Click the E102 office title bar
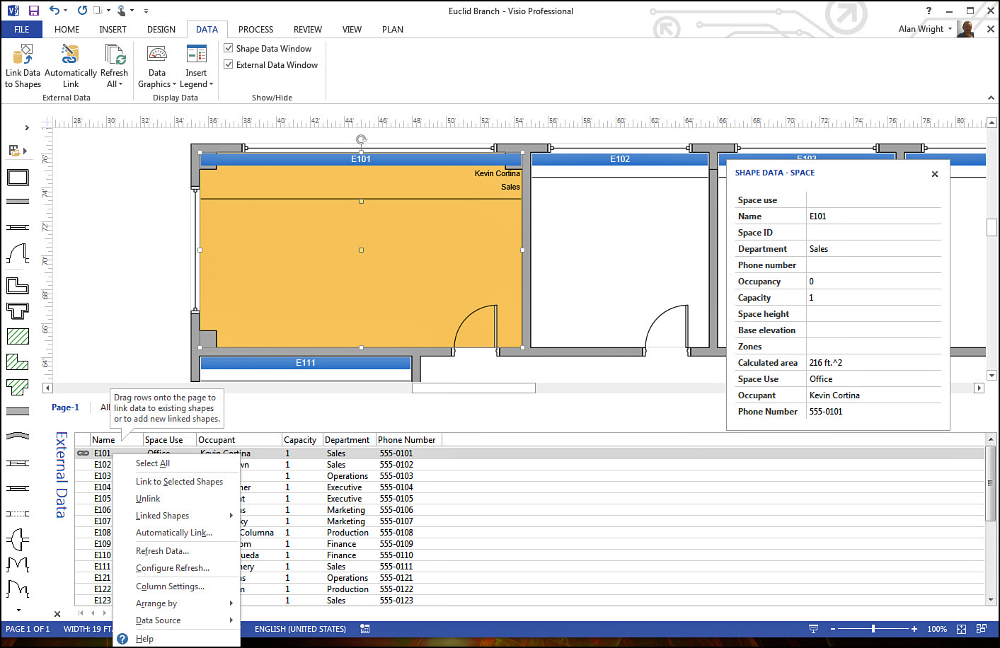This screenshot has height=648, width=1000. coord(619,159)
